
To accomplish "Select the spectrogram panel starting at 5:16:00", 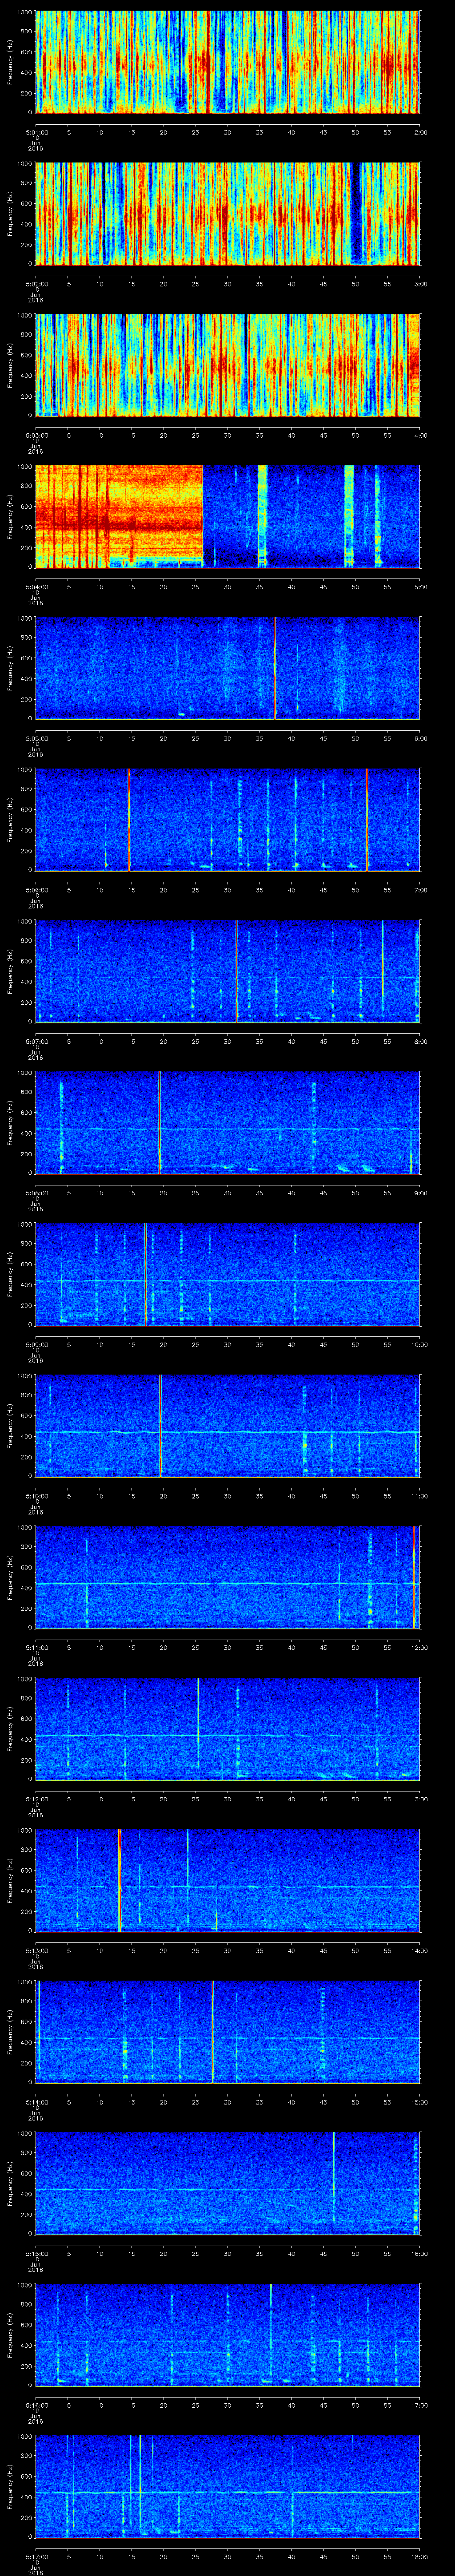I will pos(228,2334).
